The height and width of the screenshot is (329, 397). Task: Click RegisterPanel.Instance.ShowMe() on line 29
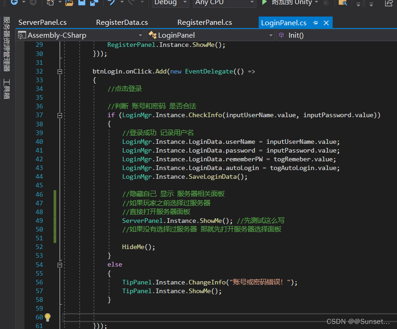coord(166,45)
